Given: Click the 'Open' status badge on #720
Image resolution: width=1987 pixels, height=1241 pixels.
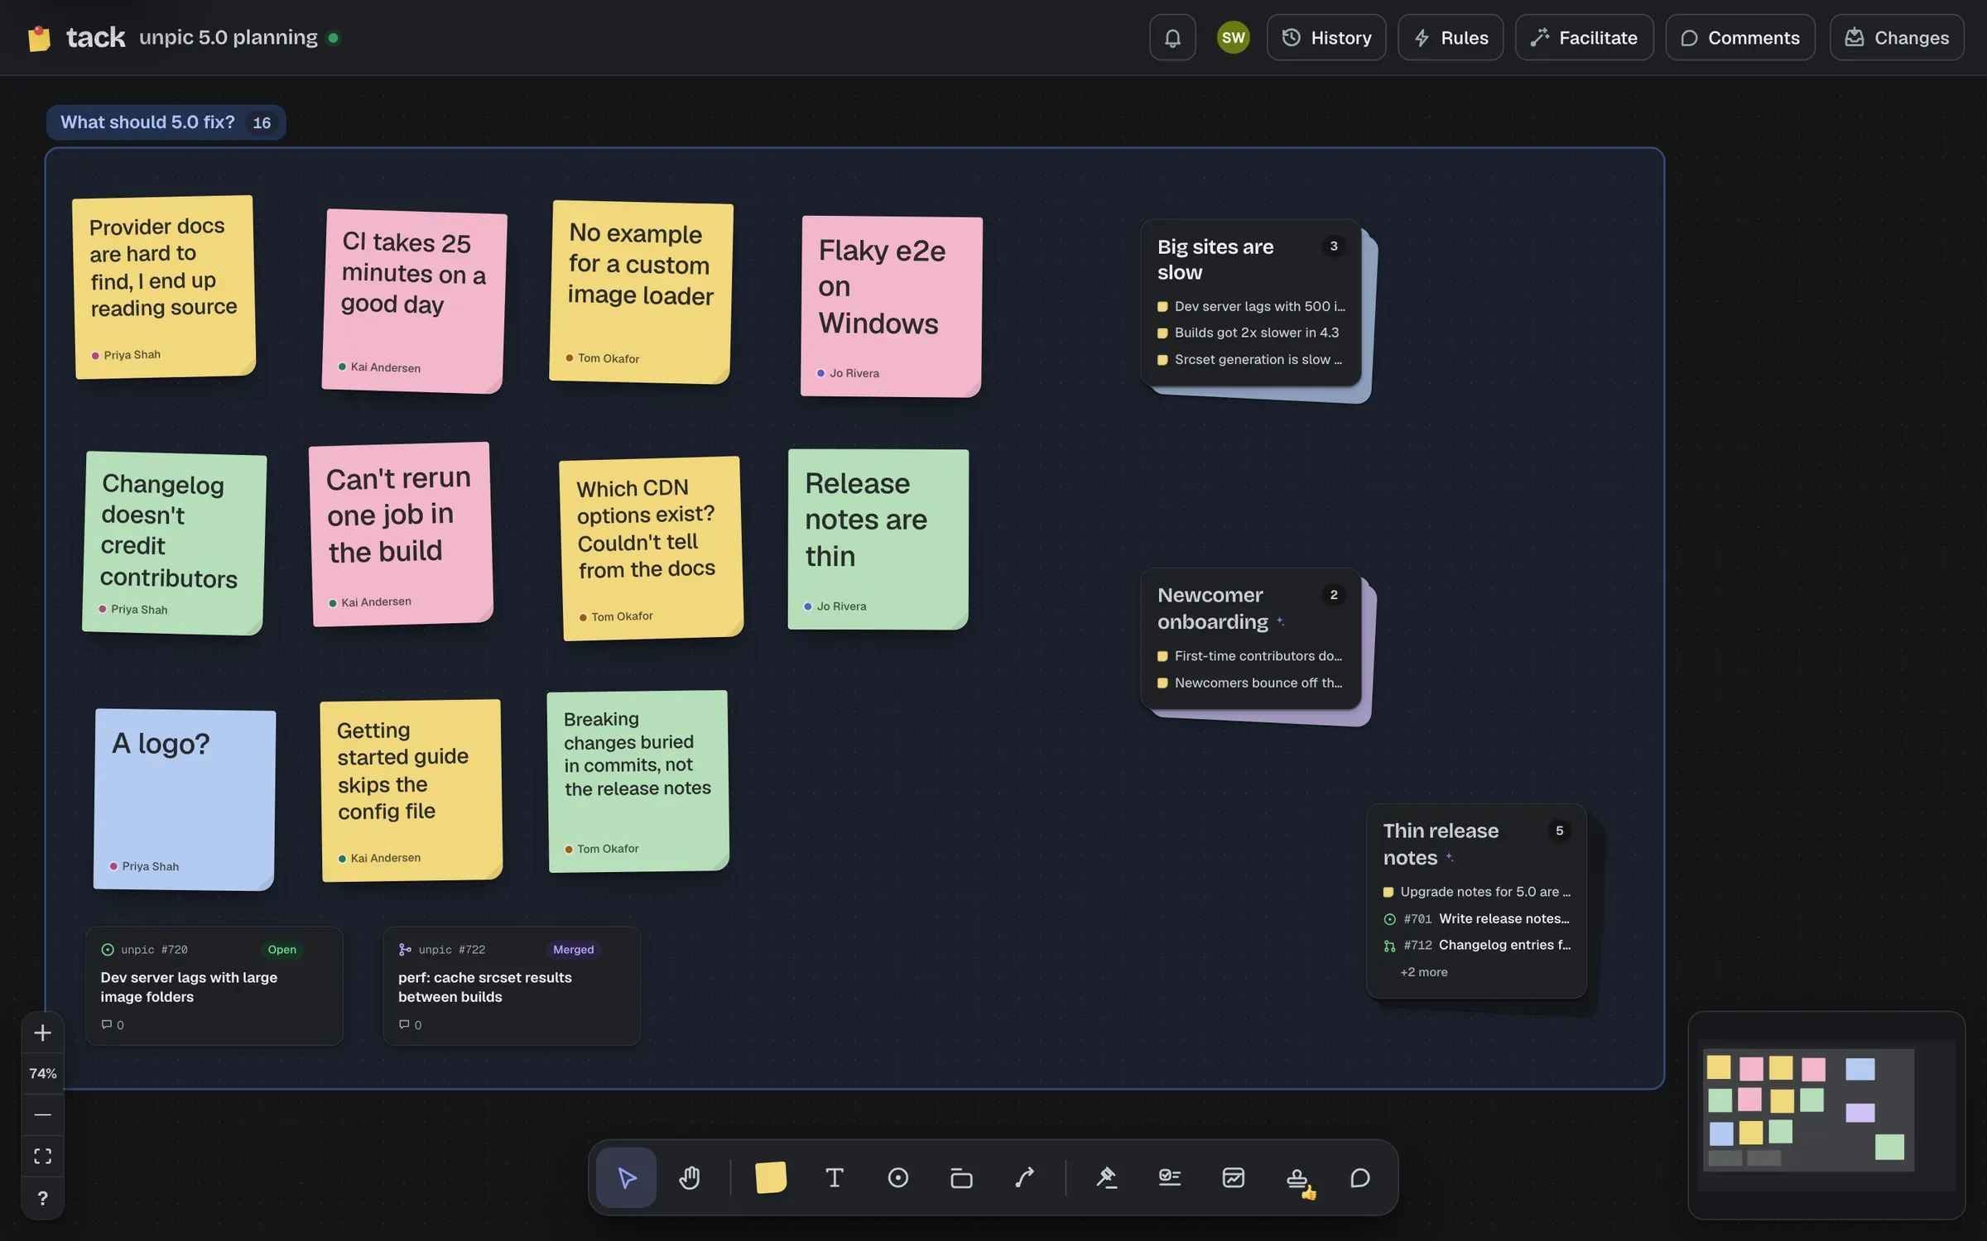Looking at the screenshot, I should [x=281, y=949].
